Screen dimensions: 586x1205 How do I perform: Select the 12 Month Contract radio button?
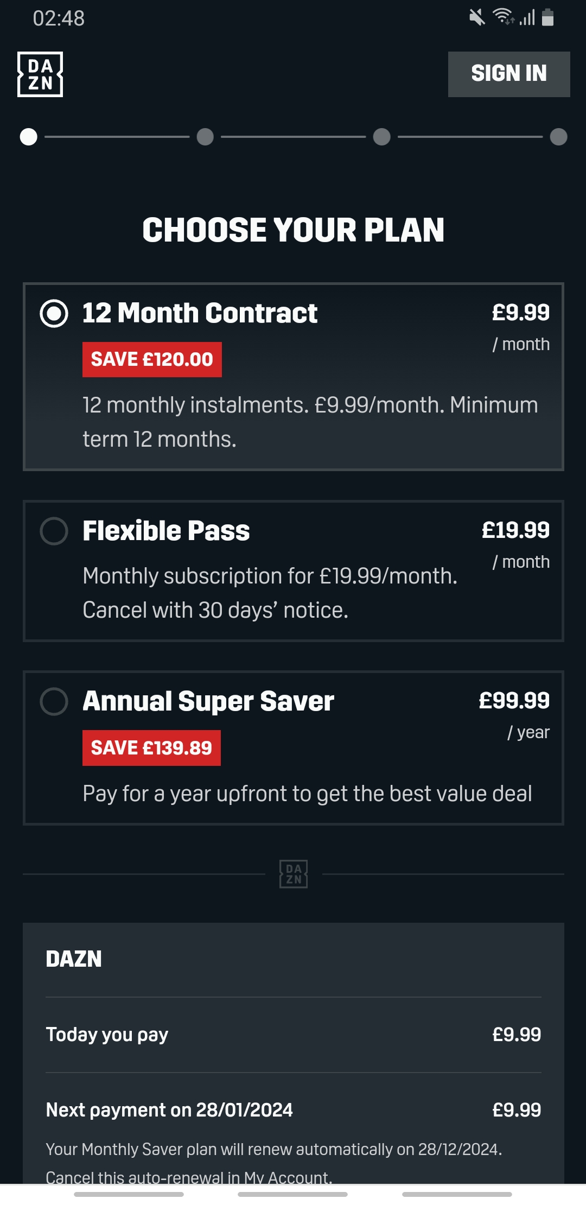click(x=54, y=314)
